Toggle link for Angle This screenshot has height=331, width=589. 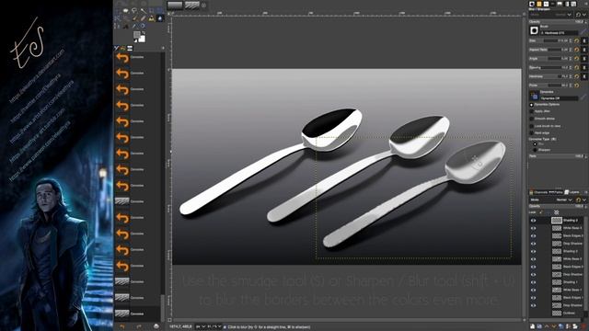pyautogui.click(x=584, y=59)
